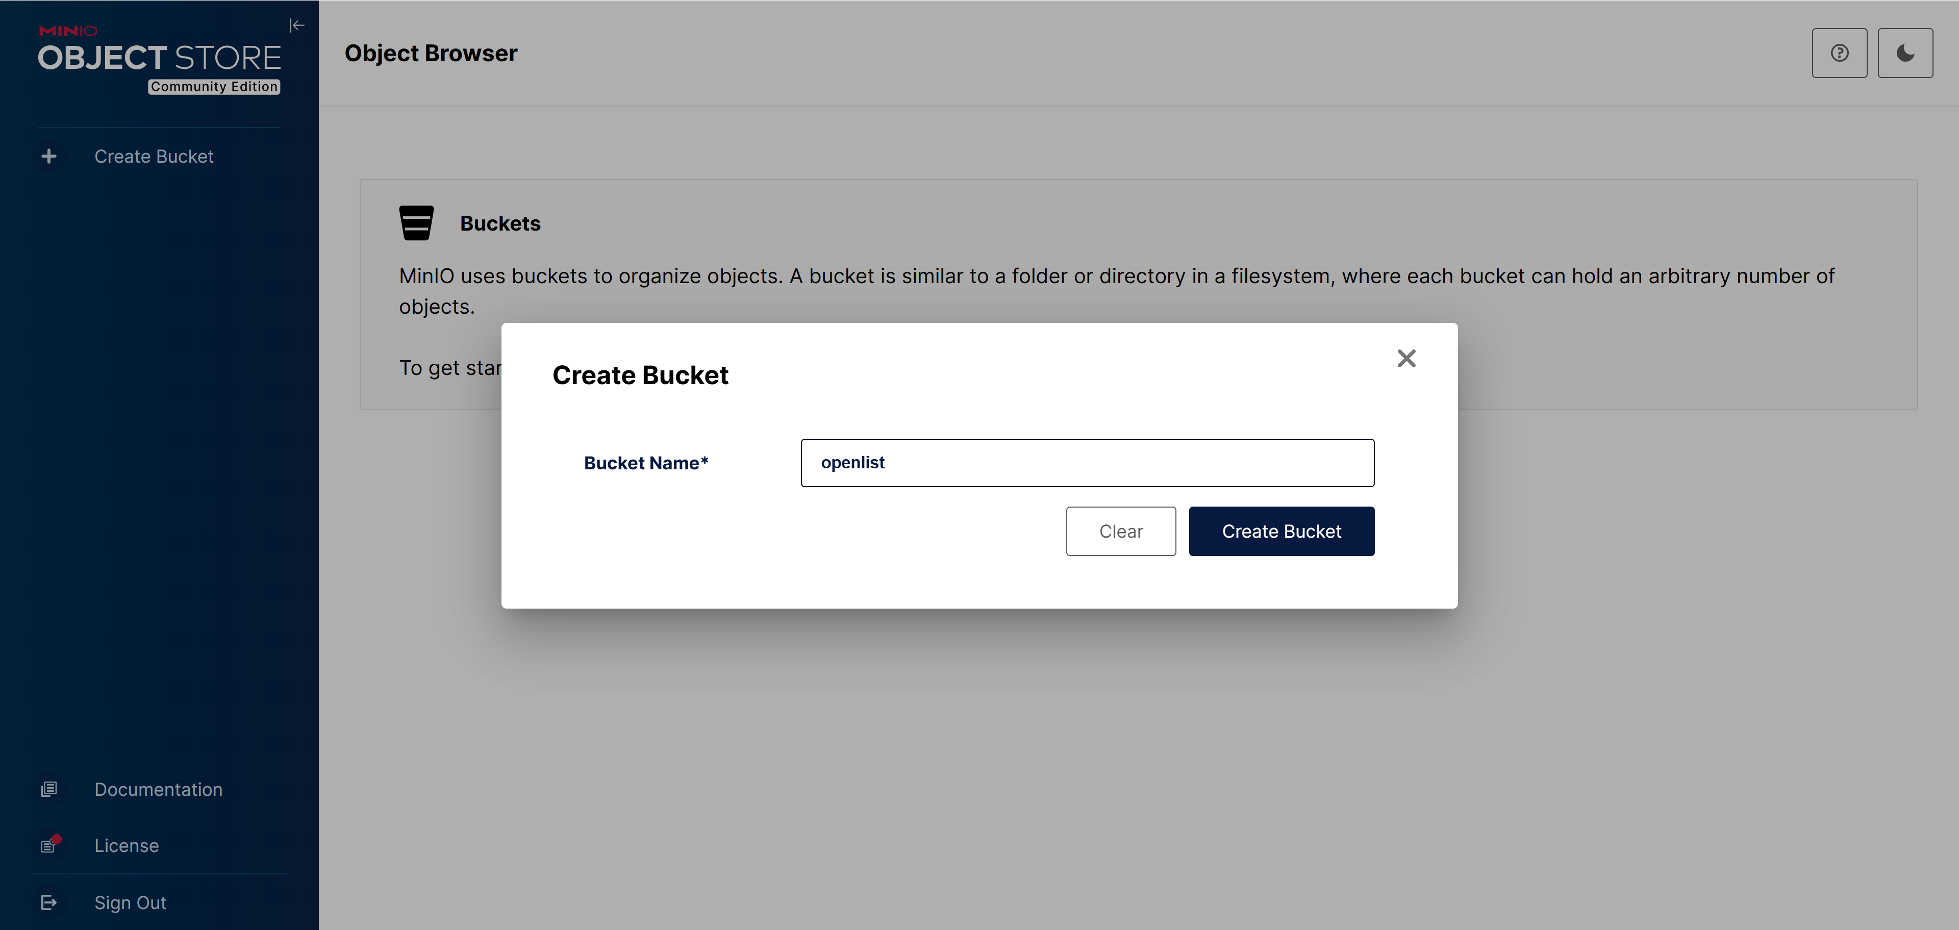Click the License icon with the red dot
1959x930 pixels.
pos(49,845)
